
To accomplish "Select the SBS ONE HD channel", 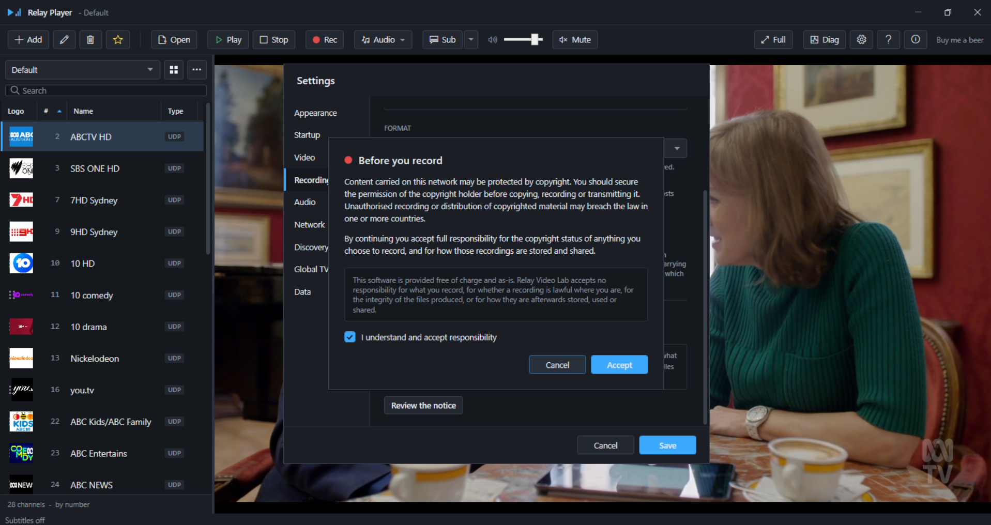I will click(x=102, y=168).
